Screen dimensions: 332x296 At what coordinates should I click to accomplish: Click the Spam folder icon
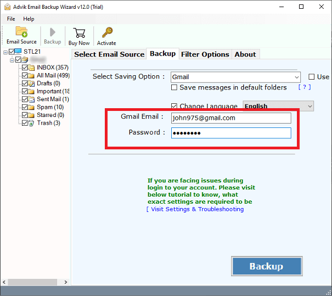coord(31,107)
